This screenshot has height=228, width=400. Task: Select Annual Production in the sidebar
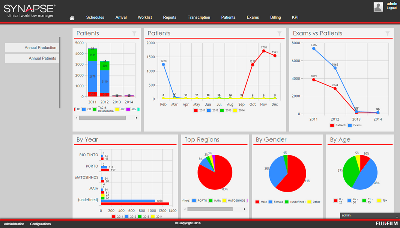(x=32, y=48)
